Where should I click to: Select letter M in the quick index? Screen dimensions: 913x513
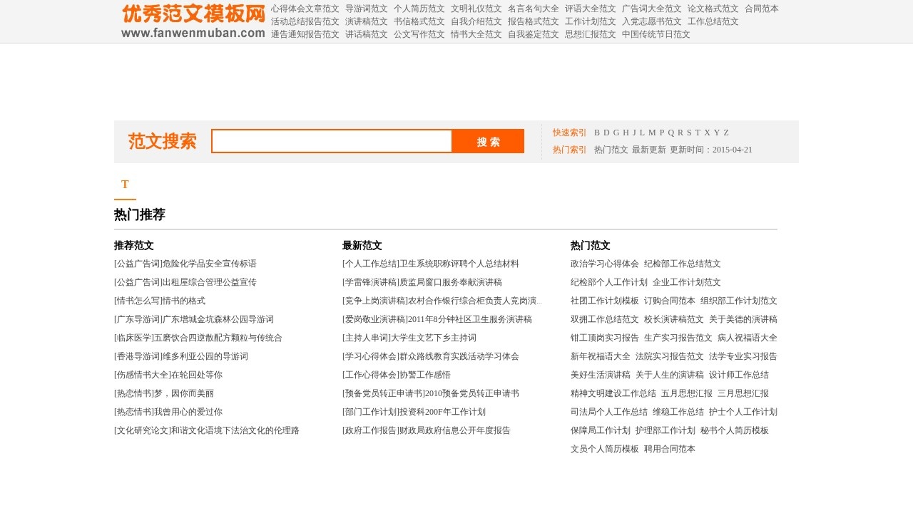click(652, 133)
